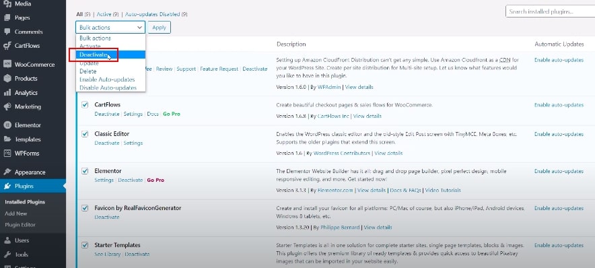Open the WooCommerce sidebar icon
The width and height of the screenshot is (595, 268).
[x=7, y=65]
